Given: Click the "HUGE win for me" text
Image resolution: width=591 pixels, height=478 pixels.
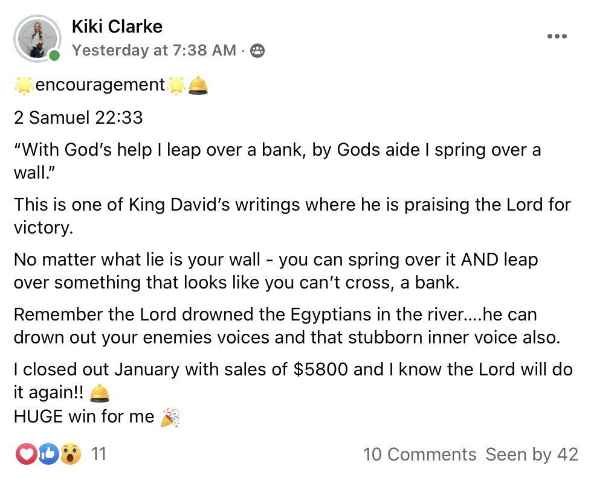Looking at the screenshot, I should (x=85, y=417).
